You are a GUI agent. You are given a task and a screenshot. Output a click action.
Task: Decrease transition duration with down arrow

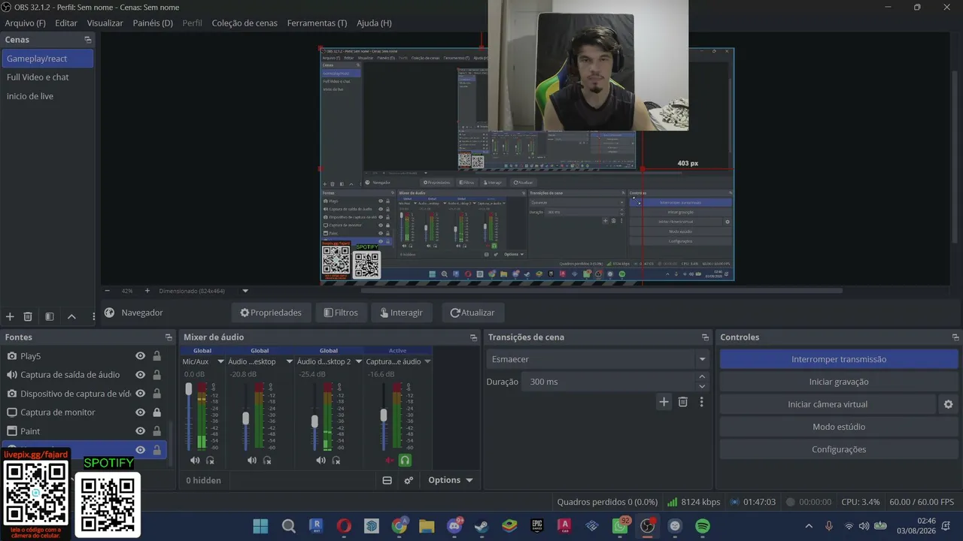tap(702, 386)
